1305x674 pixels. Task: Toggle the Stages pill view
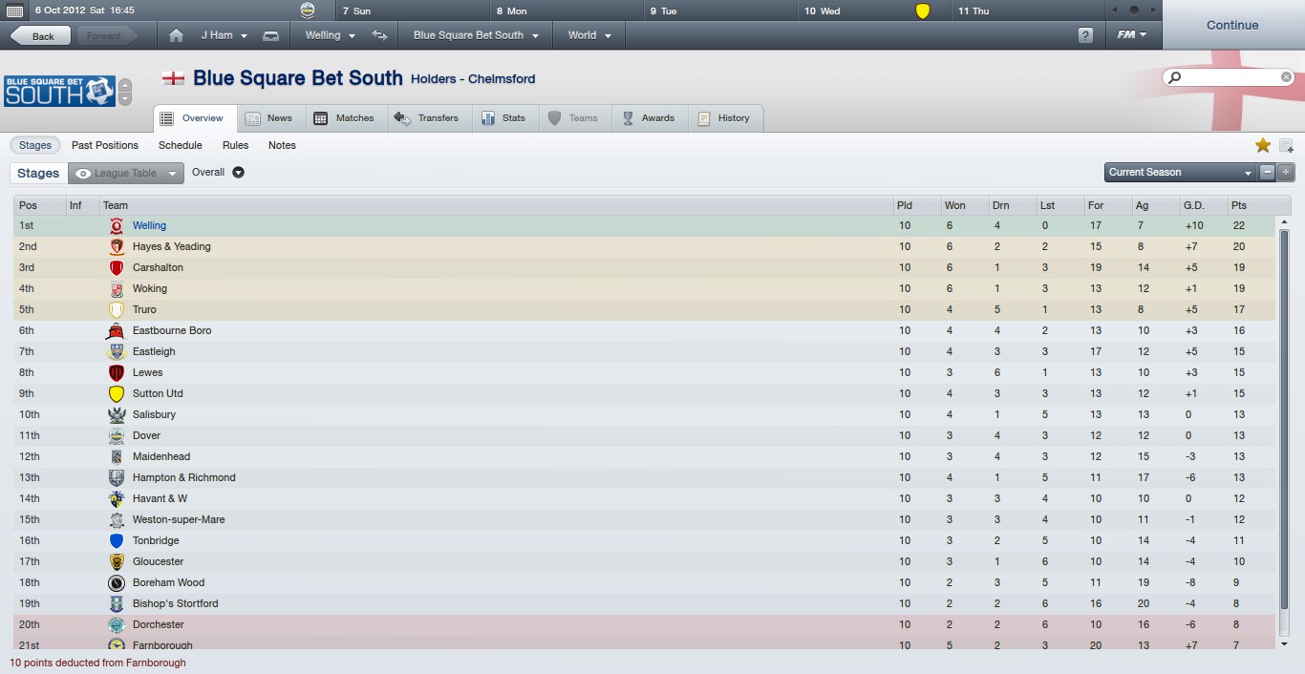[35, 145]
